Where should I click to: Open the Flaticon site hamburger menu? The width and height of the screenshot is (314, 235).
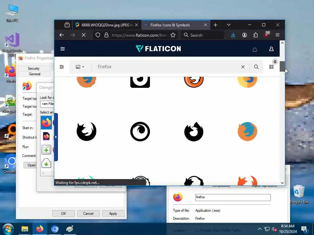tap(63, 49)
